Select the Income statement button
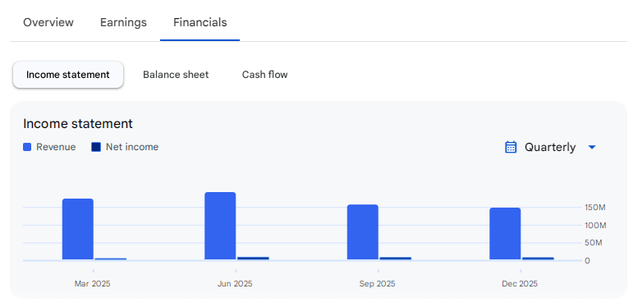 point(68,75)
